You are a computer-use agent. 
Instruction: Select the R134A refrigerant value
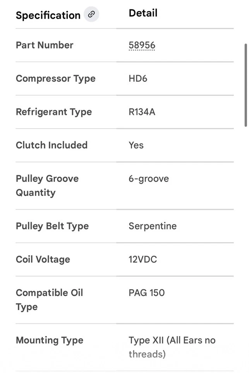click(142, 112)
